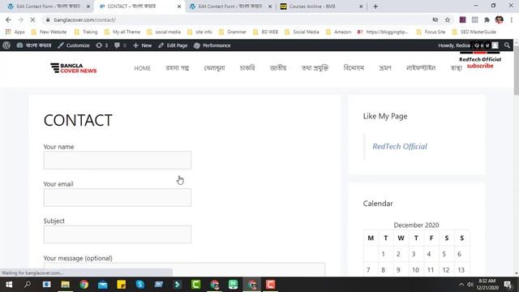The image size is (519, 292).
Task: Open File Explorer from the taskbar
Action: click(x=65, y=285)
